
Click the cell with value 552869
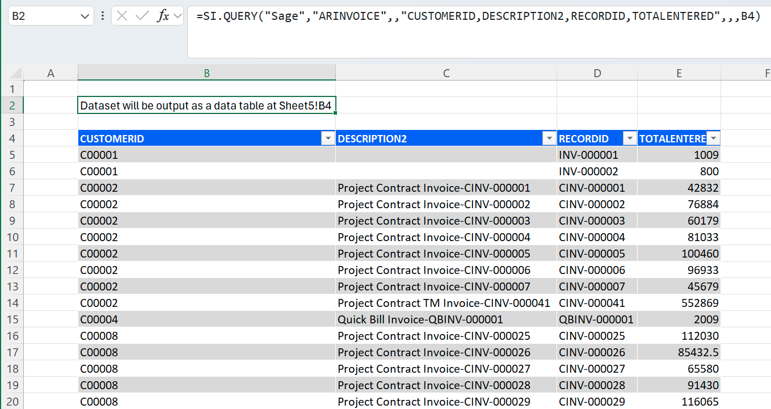[x=700, y=303]
